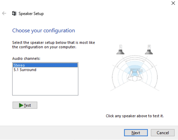Click the L label above left speaker
Image resolution: width=178 pixels, height=140 pixels.
point(120,47)
